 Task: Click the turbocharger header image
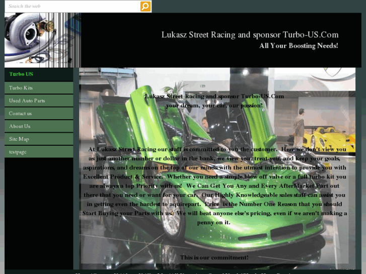pyautogui.click(x=43, y=40)
